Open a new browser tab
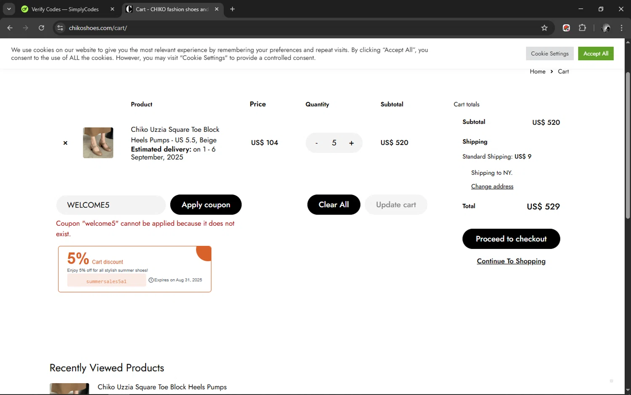Screen dimensions: 631x395 pos(232,9)
